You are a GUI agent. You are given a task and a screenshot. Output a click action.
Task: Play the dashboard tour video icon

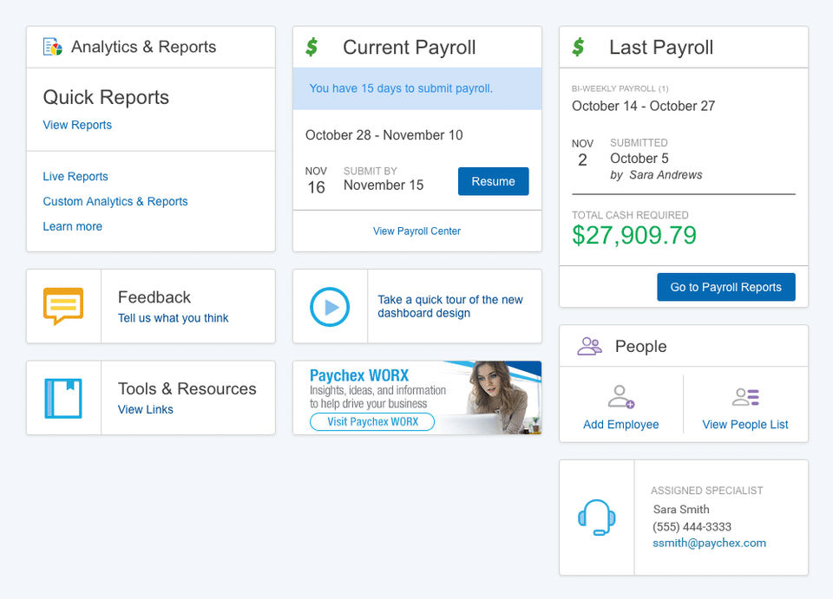coord(330,307)
